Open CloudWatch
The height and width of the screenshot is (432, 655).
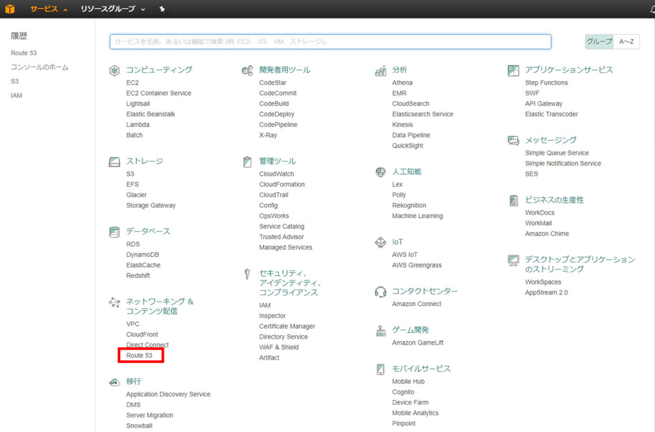tap(276, 174)
